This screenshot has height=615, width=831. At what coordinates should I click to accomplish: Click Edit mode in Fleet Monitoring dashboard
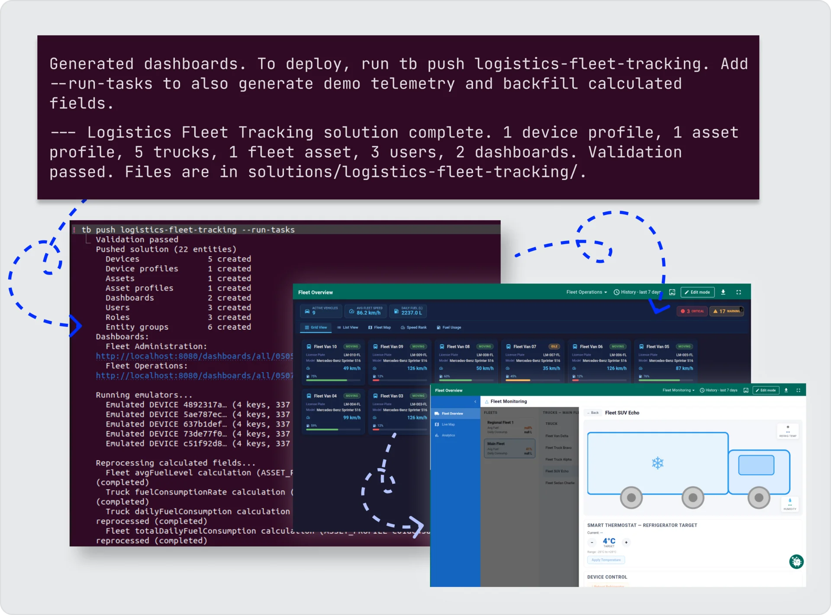(766, 390)
